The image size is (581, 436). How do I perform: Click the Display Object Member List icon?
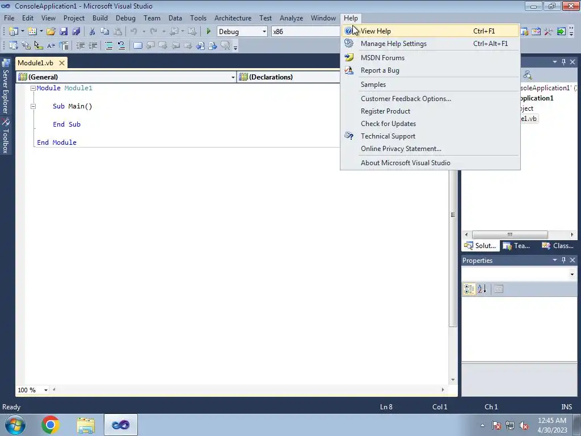point(14,45)
